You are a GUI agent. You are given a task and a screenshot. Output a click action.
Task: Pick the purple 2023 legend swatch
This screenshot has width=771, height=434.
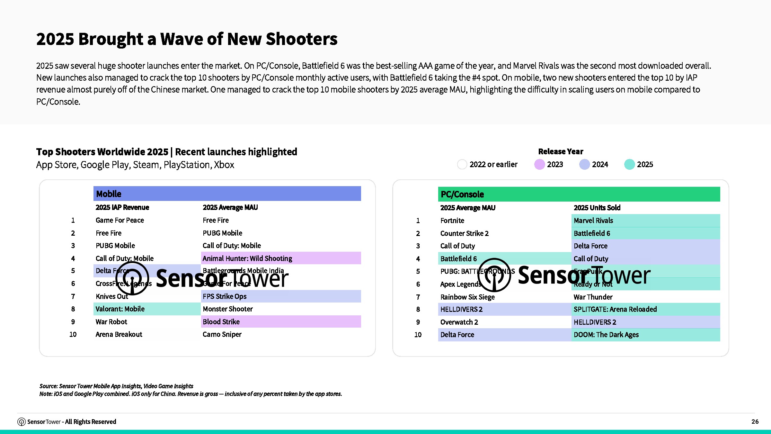(x=539, y=164)
